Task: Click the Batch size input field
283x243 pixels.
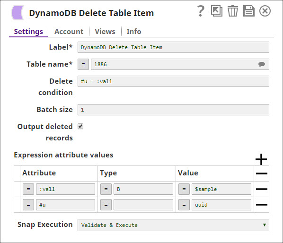Action: [x=173, y=110]
